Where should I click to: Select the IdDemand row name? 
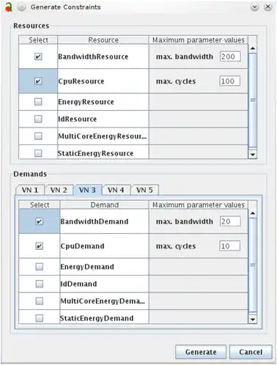pos(78,284)
